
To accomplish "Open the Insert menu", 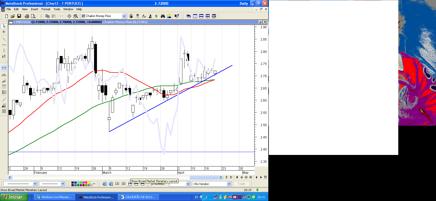I will (x=34, y=9).
